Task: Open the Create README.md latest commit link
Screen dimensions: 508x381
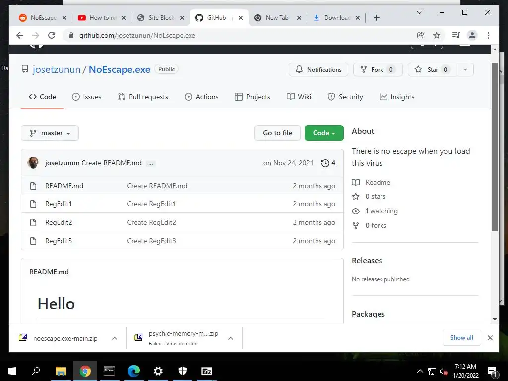Action: pyautogui.click(x=112, y=163)
